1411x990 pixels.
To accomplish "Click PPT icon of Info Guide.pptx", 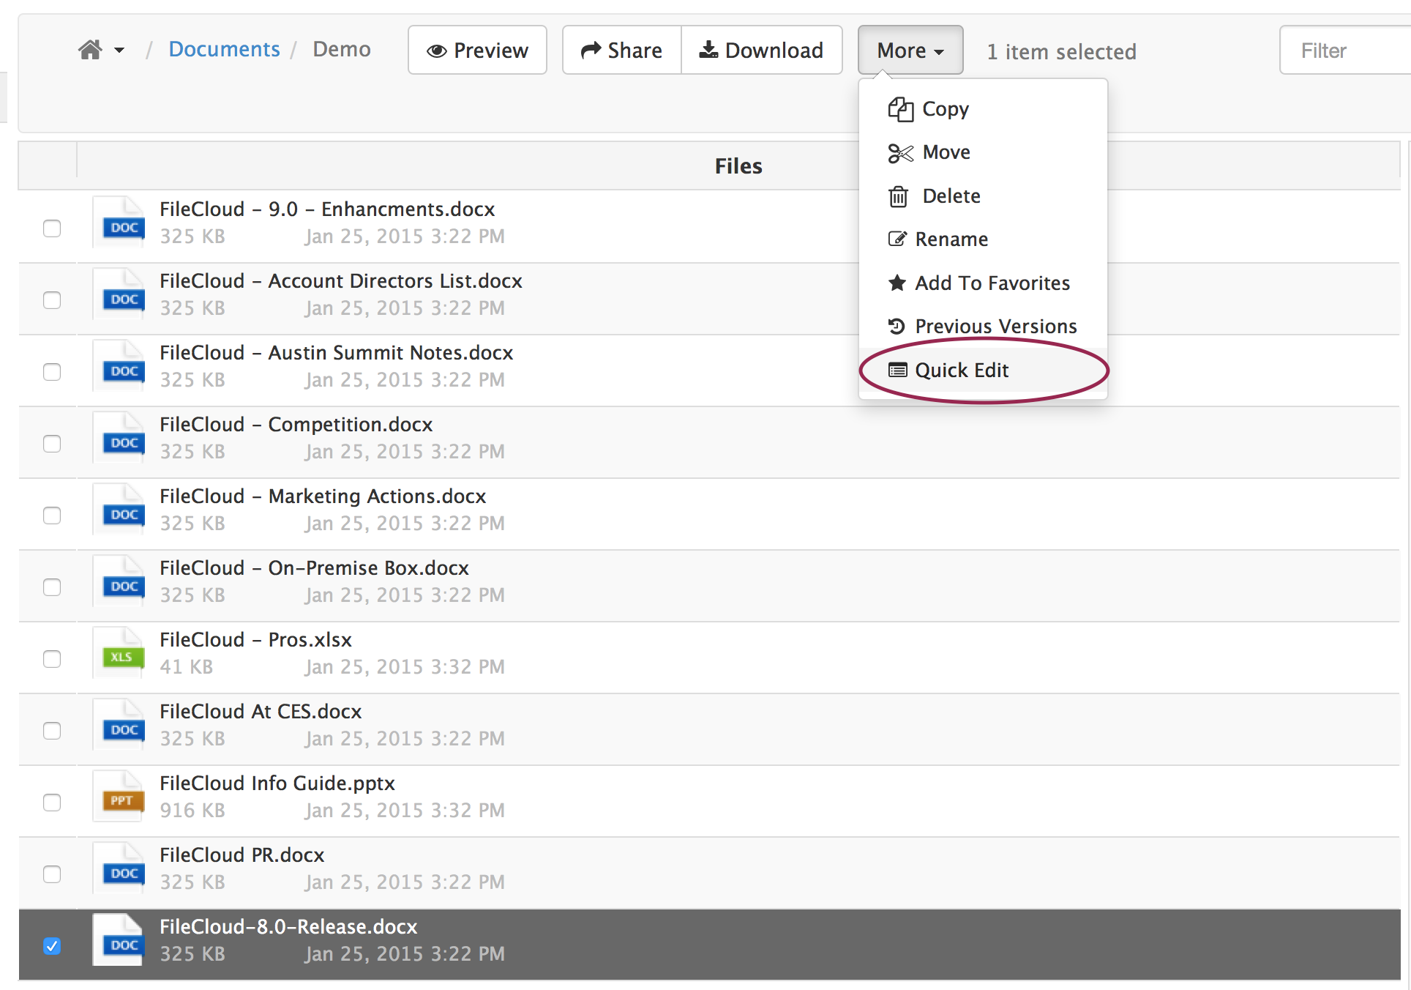I will pos(119,797).
